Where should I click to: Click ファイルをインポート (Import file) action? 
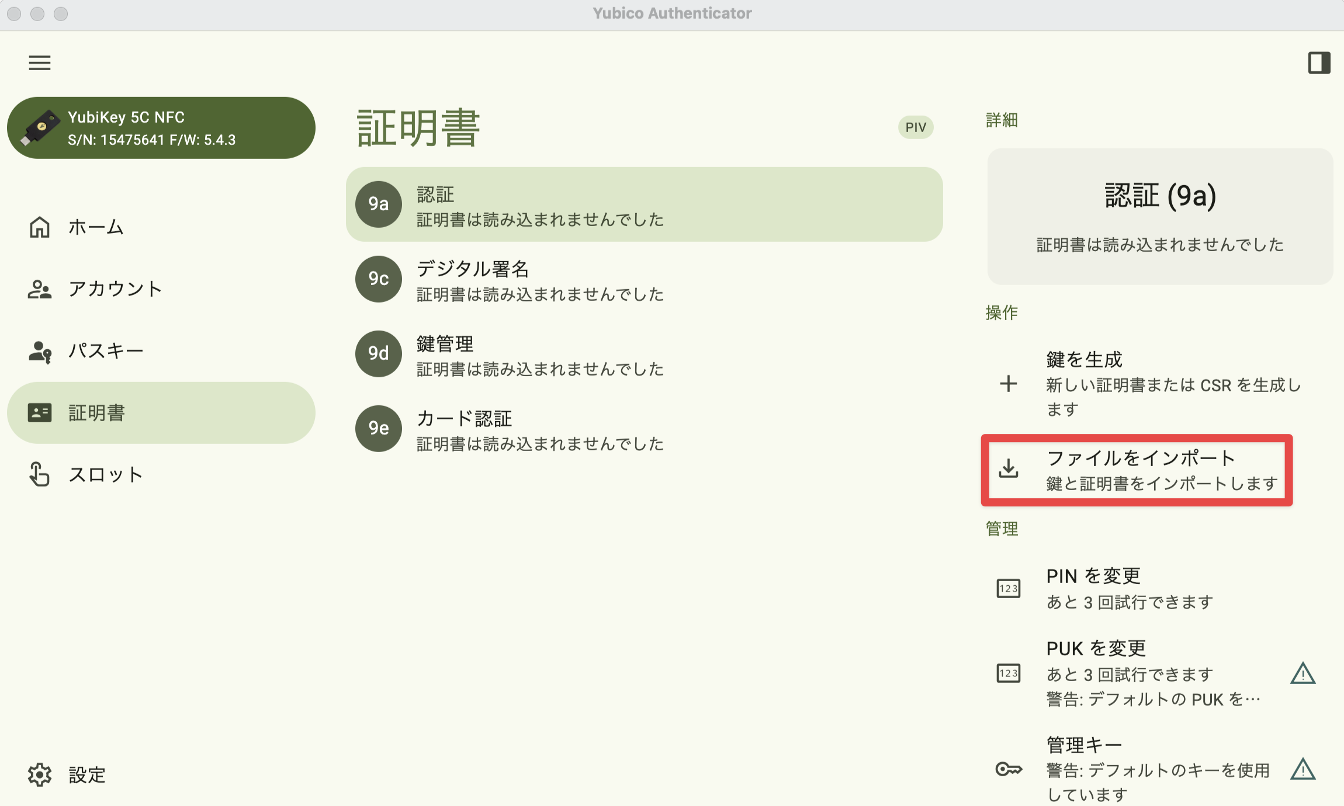pos(1137,470)
